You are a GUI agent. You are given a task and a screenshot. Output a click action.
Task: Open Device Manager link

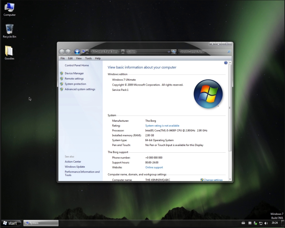74,73
